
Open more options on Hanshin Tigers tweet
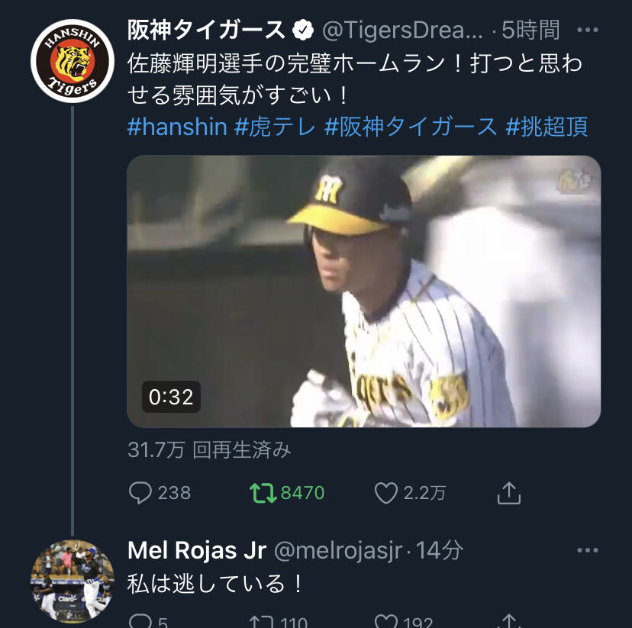(587, 30)
